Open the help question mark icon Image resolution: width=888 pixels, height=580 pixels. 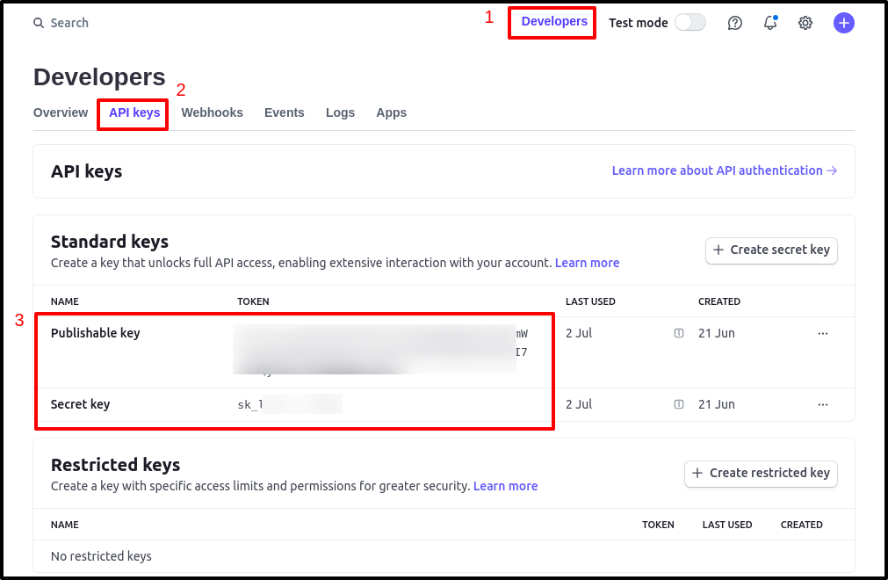tap(734, 23)
